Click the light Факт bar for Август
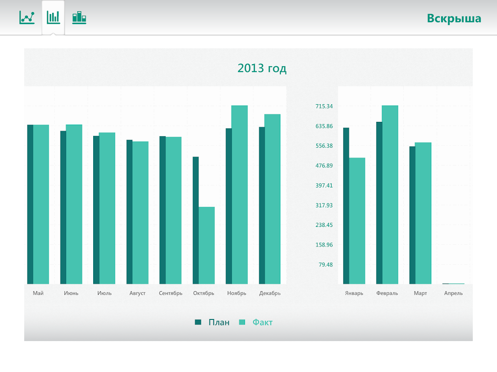 point(140,213)
